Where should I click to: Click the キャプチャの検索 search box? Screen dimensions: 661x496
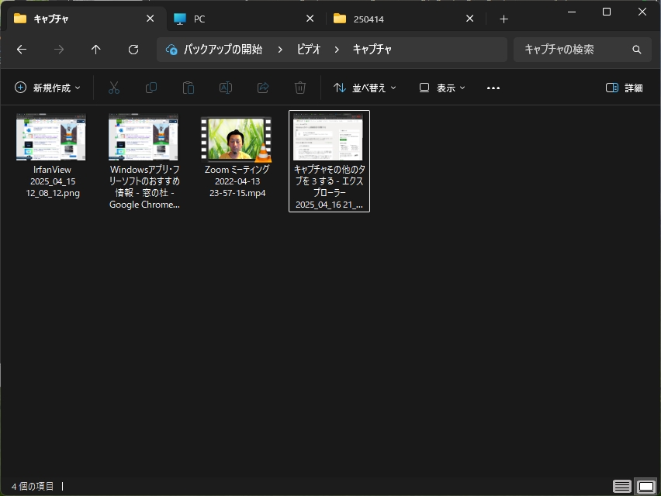(583, 50)
